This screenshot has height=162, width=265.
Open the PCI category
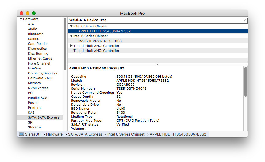click(31, 93)
